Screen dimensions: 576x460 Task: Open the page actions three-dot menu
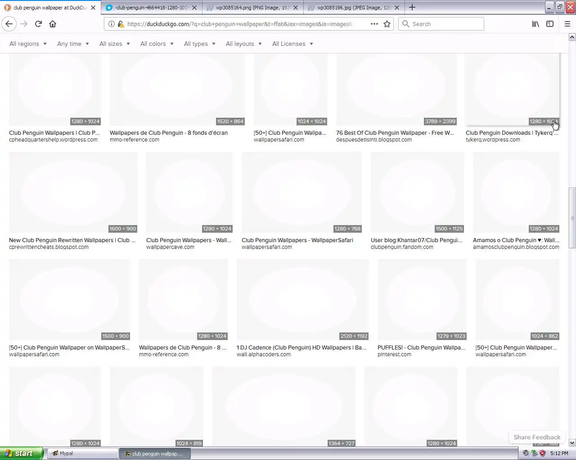click(374, 24)
